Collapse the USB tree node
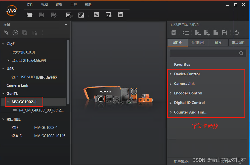Viewport: 250px width, 165px height. [3, 69]
